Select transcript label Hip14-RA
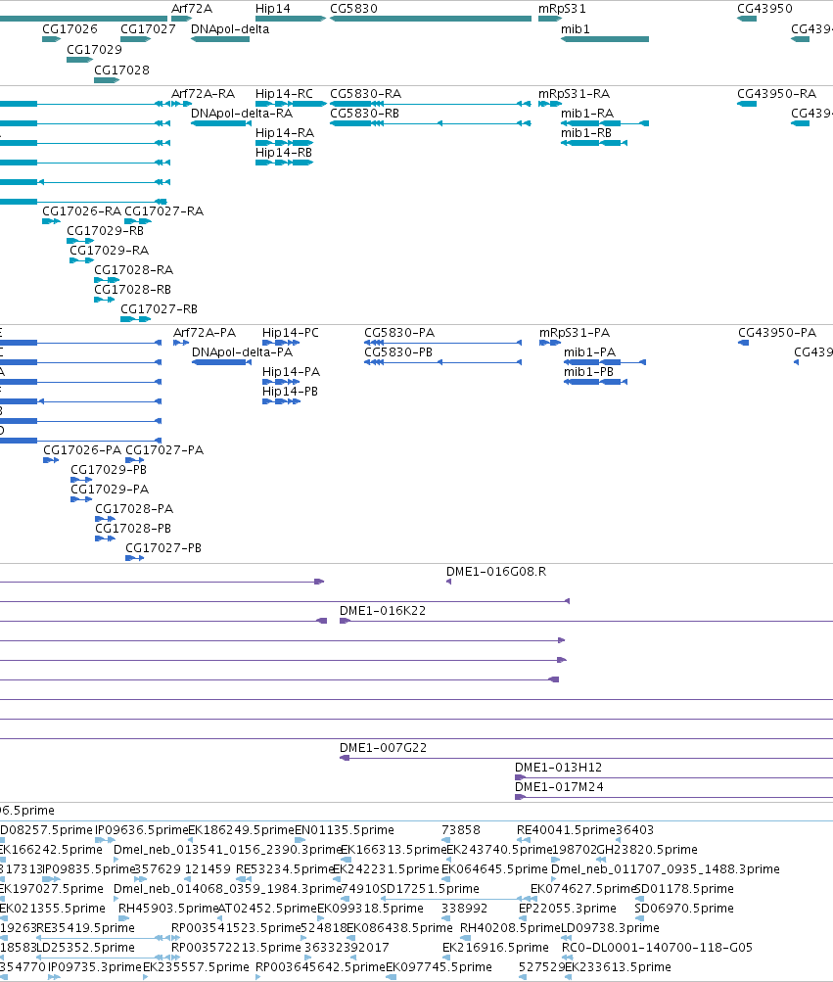The width and height of the screenshot is (833, 982). coord(285,133)
